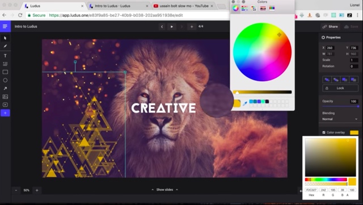Toggle the Color overlay checkbox
The width and height of the screenshot is (363, 205).
324,132
